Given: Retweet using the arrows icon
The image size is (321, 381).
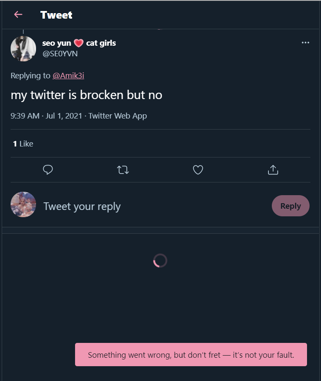Looking at the screenshot, I should [123, 170].
